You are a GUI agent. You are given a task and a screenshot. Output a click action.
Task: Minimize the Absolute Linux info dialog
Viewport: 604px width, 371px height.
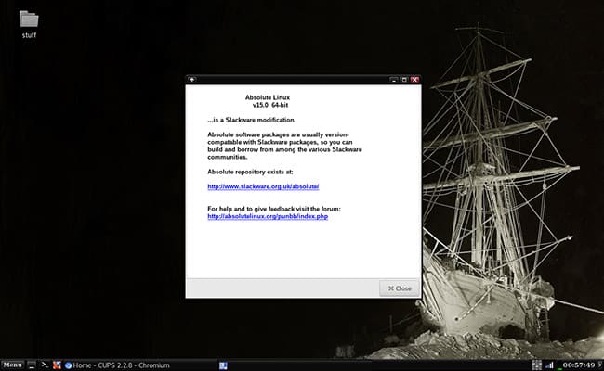pyautogui.click(x=393, y=80)
